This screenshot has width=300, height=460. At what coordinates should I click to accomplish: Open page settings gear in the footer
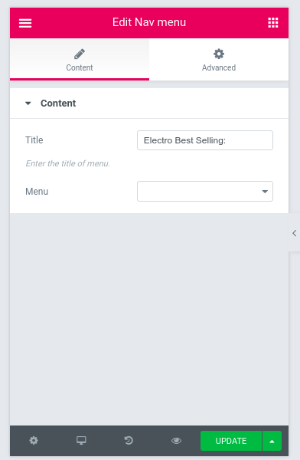click(34, 440)
